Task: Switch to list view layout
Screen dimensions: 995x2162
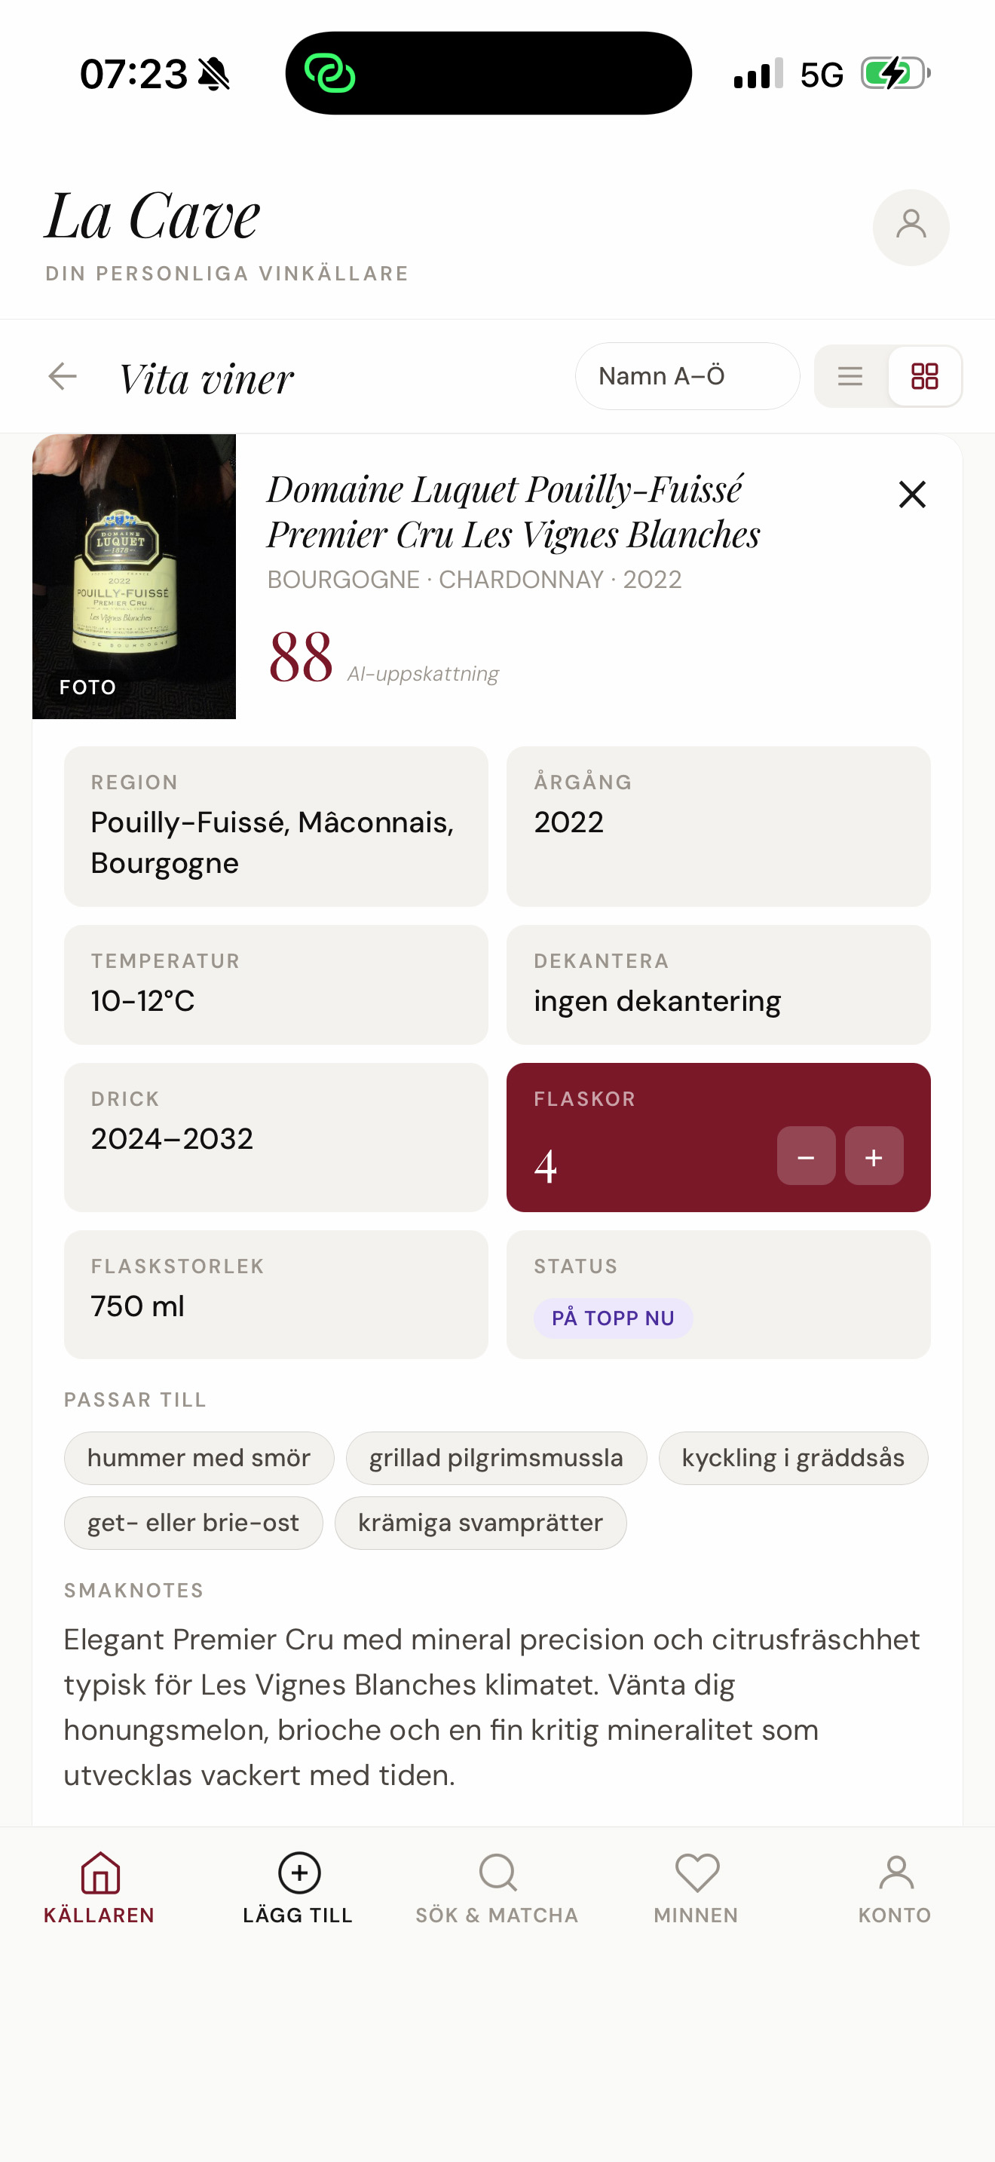Action: click(x=850, y=376)
